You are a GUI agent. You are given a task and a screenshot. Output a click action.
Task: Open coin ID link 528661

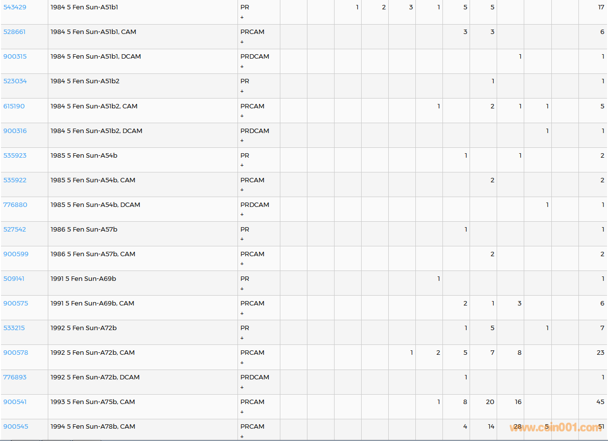[x=15, y=32]
